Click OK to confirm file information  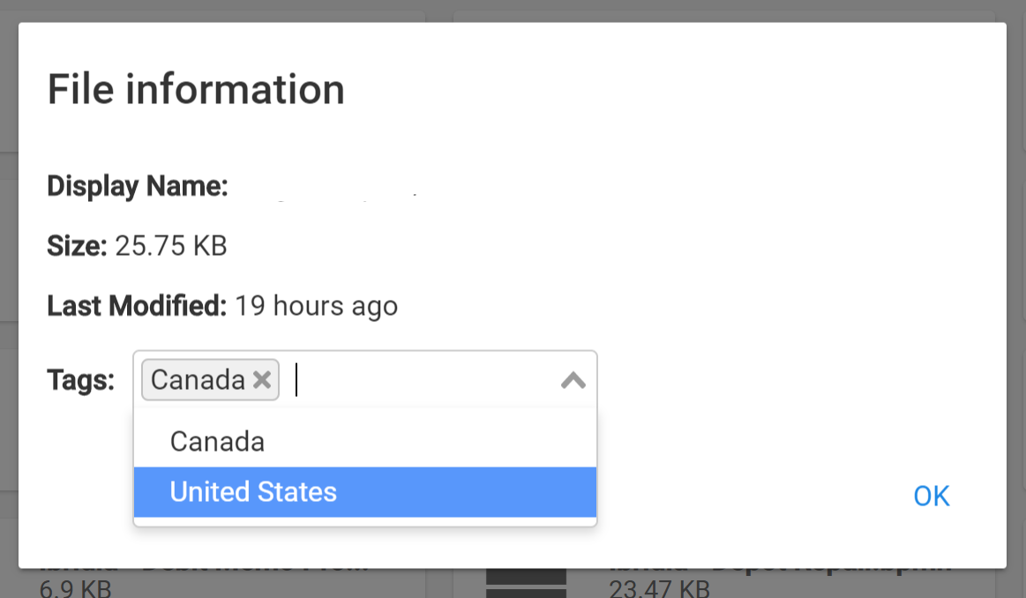(x=931, y=495)
